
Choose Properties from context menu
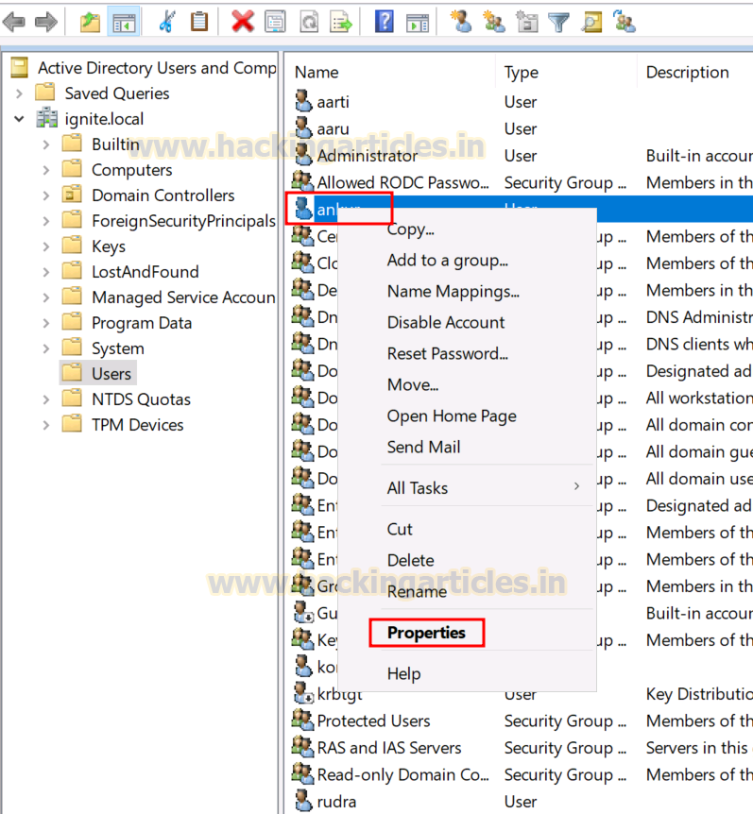tap(426, 633)
